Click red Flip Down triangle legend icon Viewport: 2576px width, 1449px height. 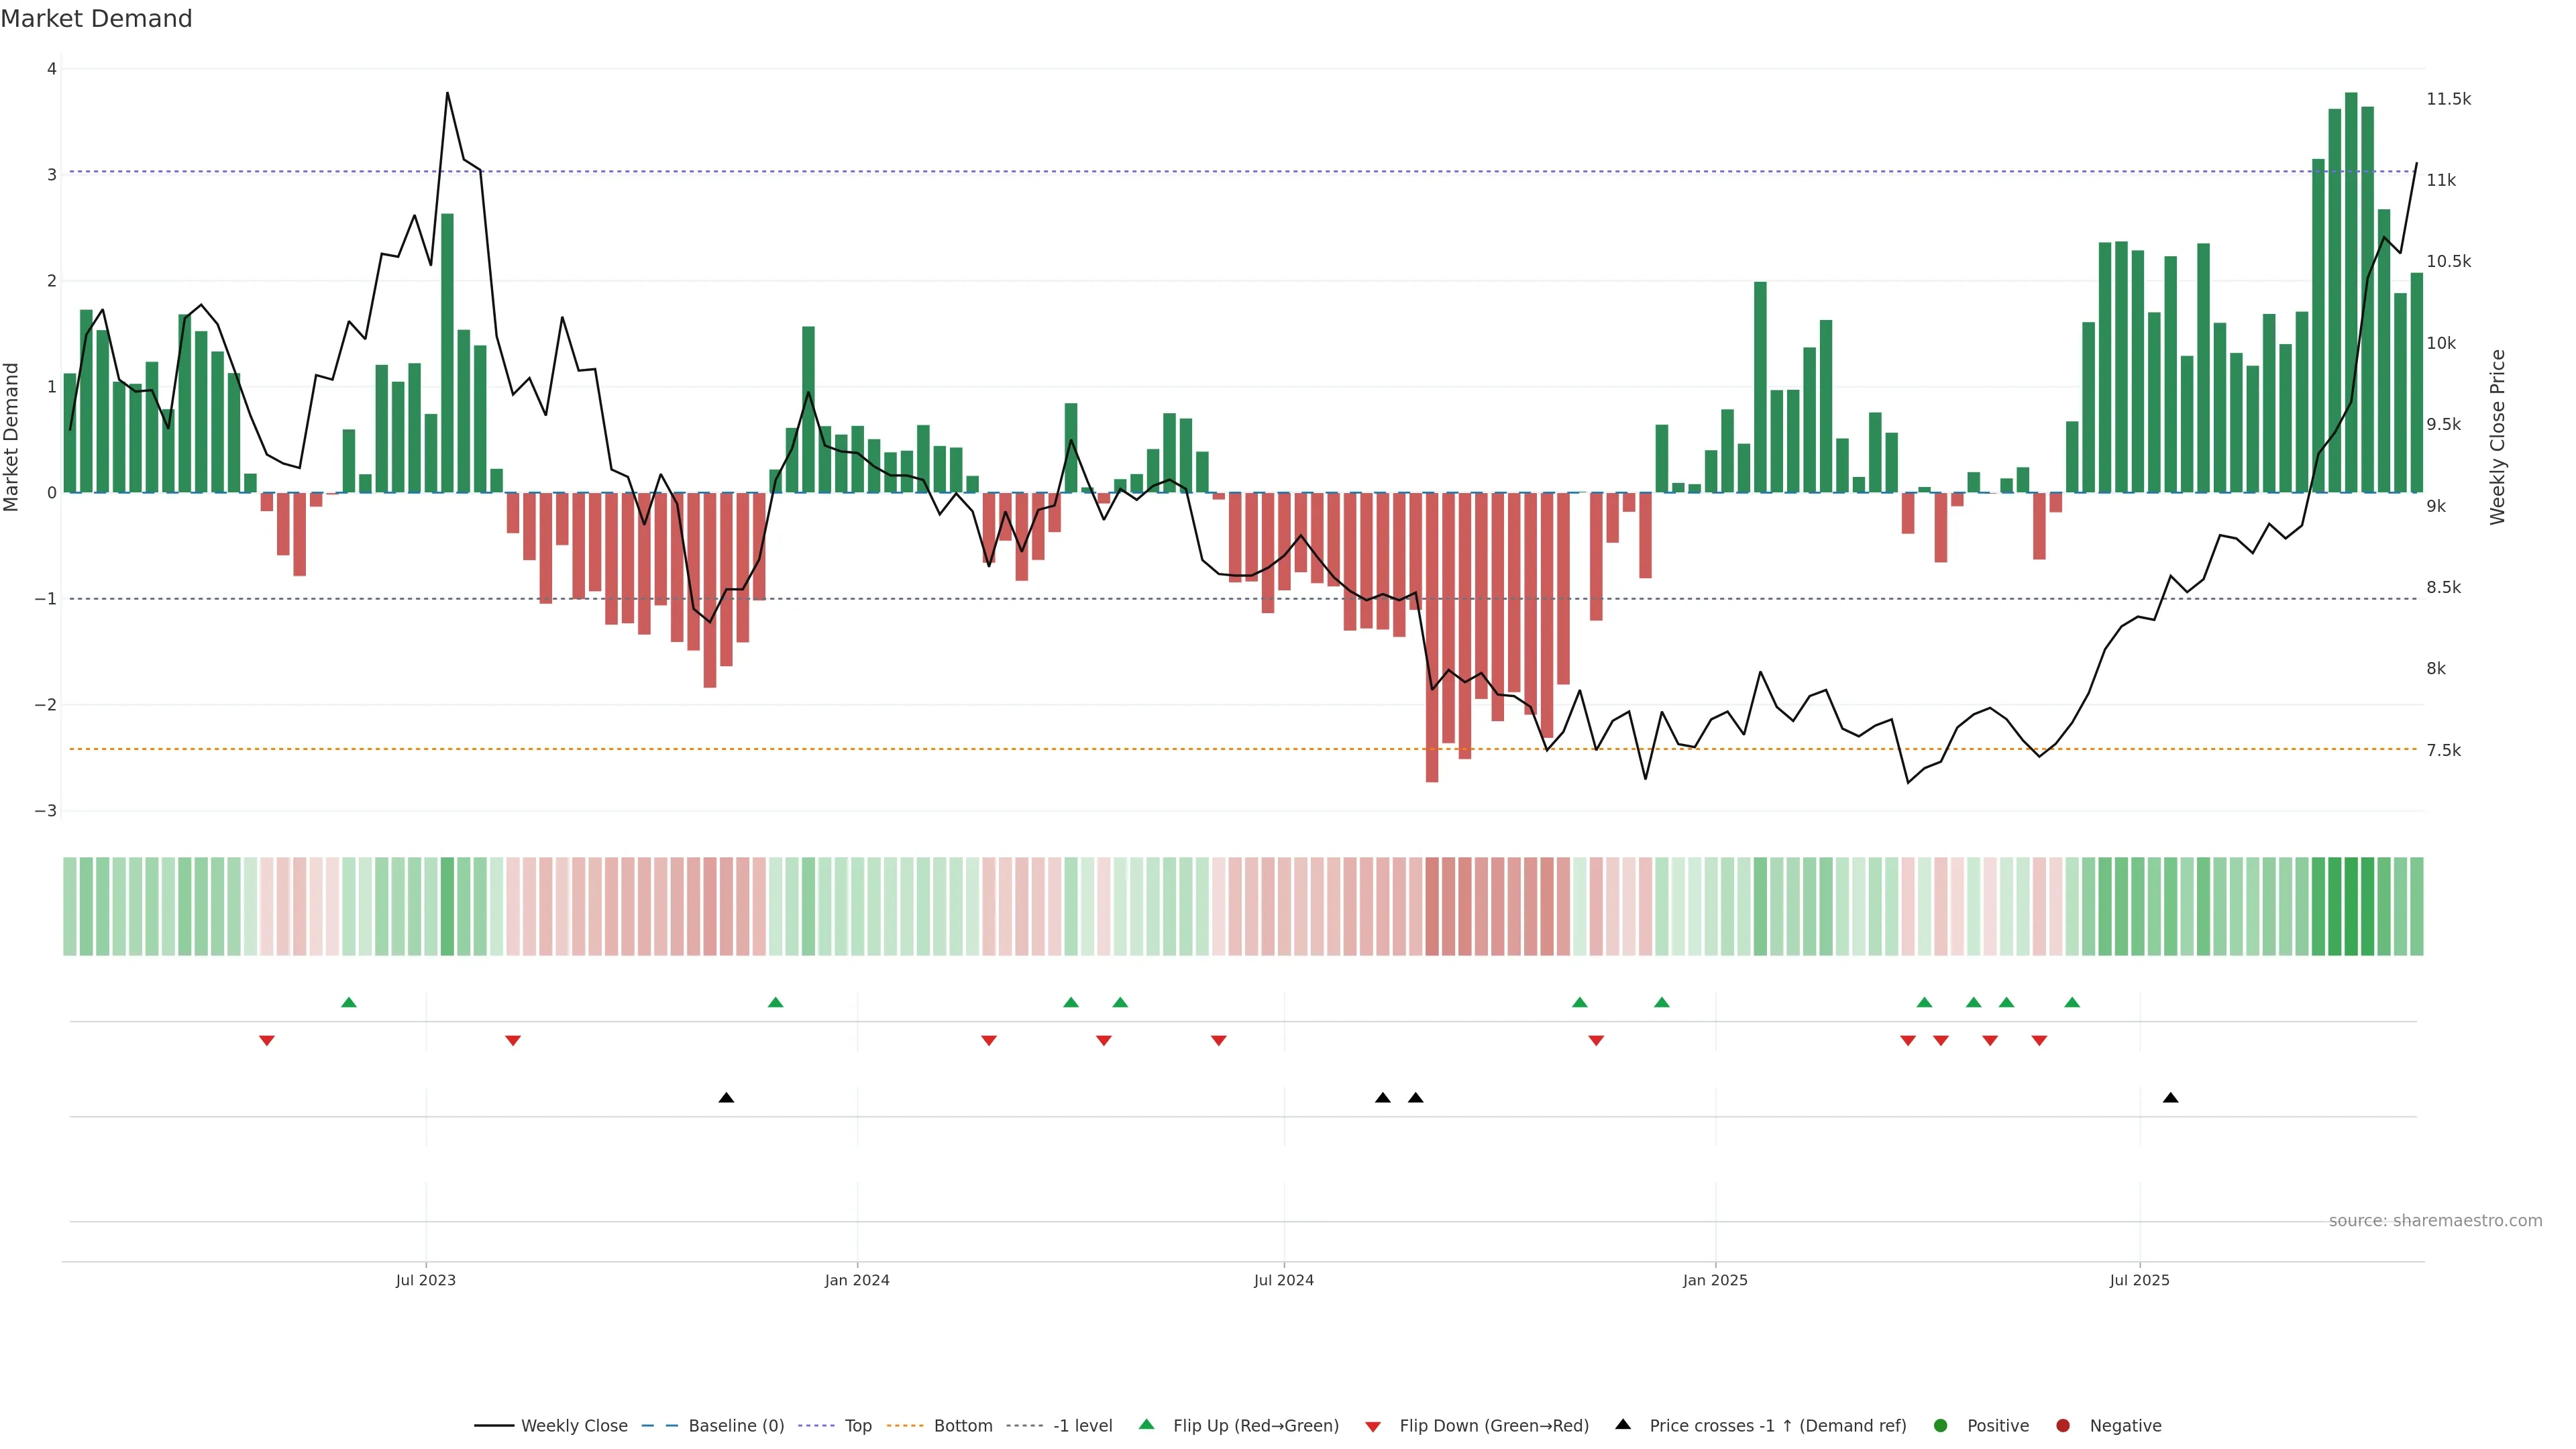(1373, 1426)
